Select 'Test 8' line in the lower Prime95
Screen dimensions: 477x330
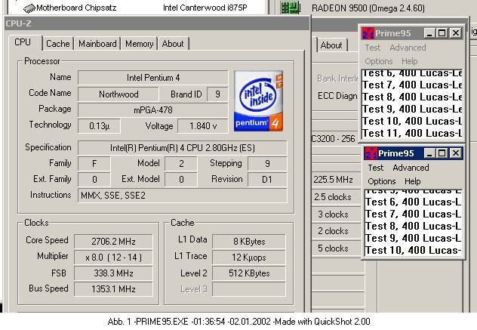413,227
